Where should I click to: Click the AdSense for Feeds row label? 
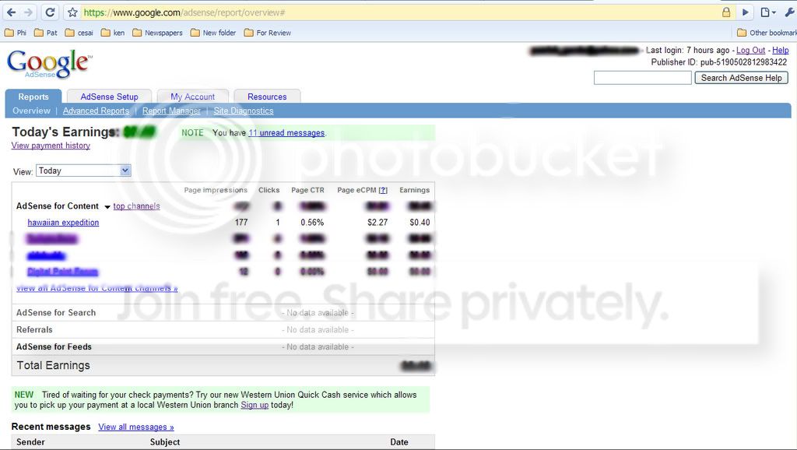pyautogui.click(x=54, y=346)
